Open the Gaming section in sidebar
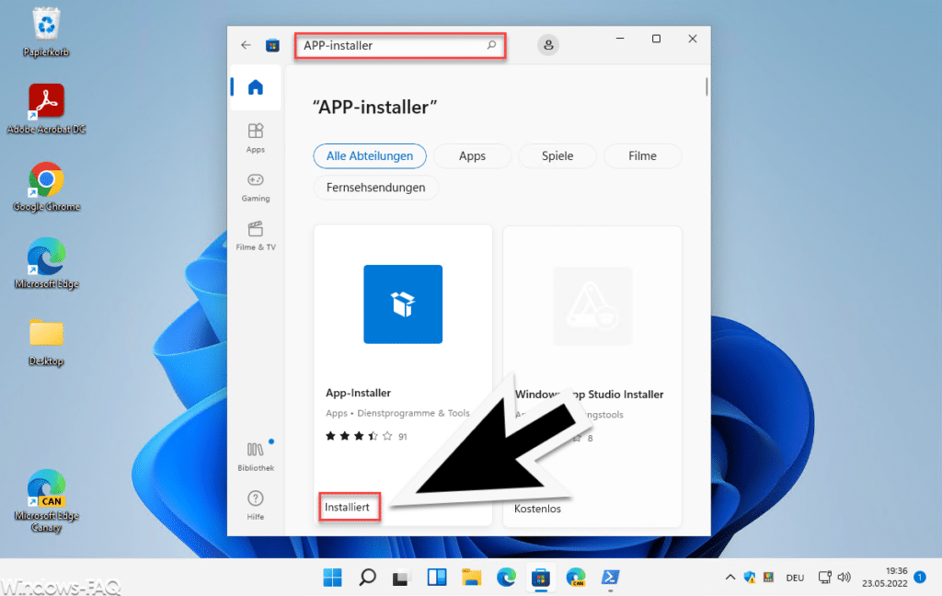This screenshot has height=596, width=942. pyautogui.click(x=256, y=188)
